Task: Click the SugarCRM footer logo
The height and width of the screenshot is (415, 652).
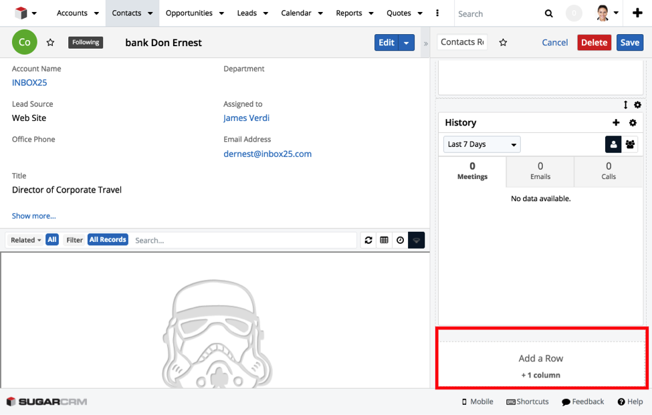Action: coord(47,402)
